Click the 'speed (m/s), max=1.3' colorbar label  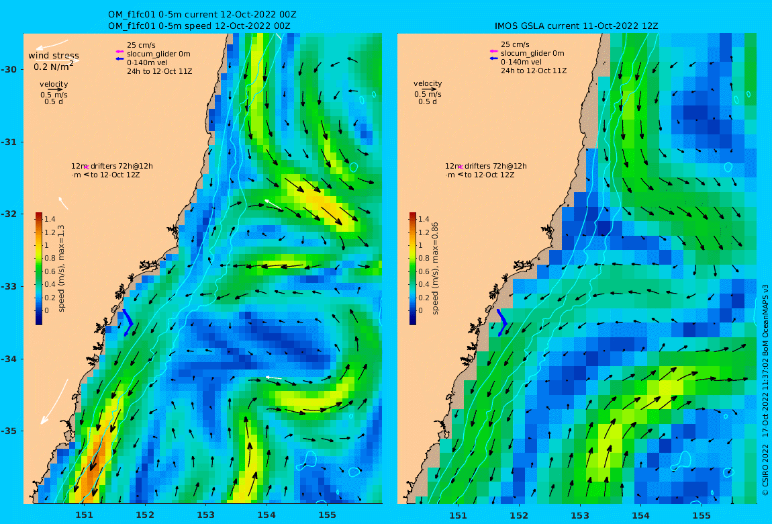(x=62, y=269)
